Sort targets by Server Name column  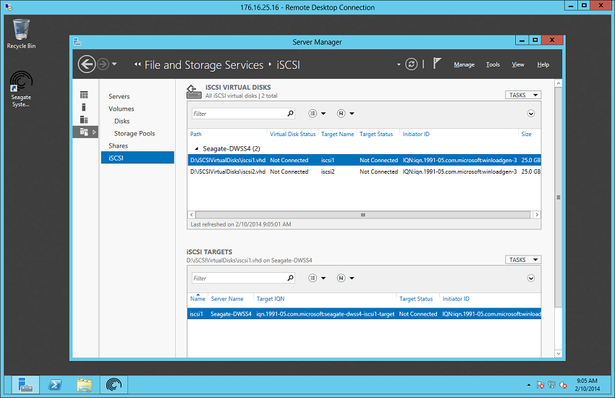pos(227,299)
